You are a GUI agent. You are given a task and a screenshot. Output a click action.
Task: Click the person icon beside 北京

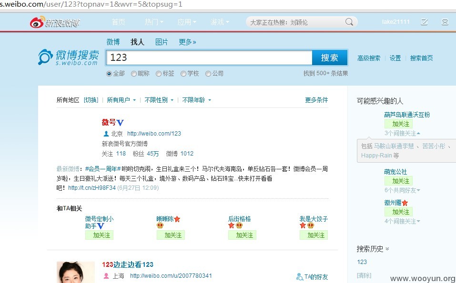(106, 134)
